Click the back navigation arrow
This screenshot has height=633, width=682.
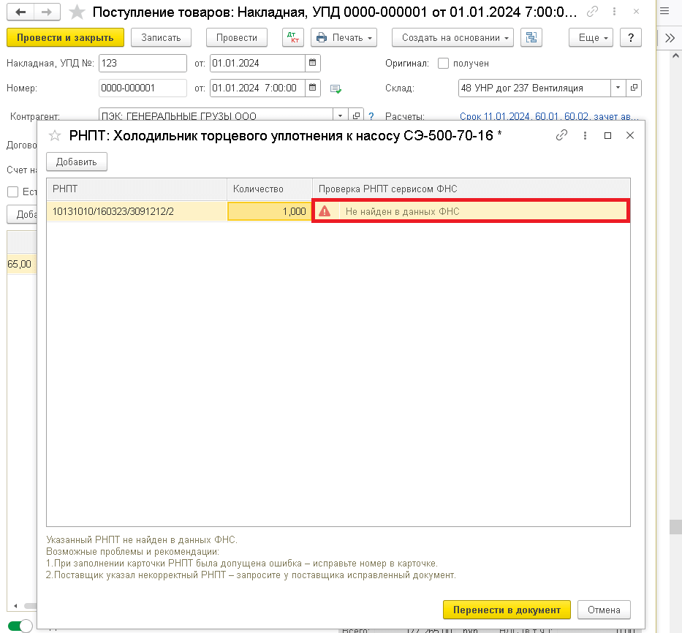[21, 12]
